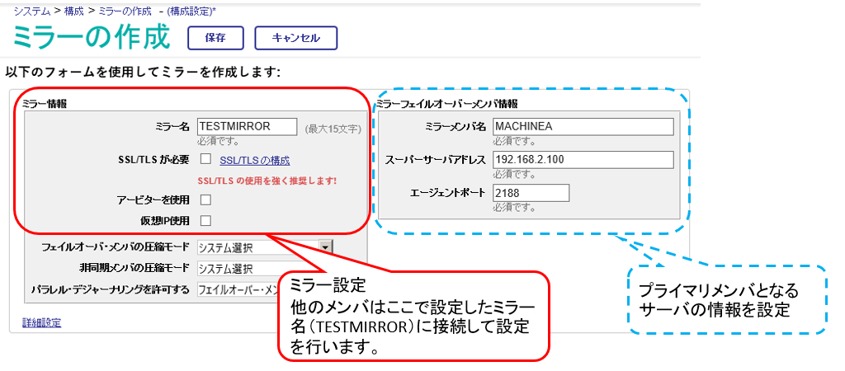845x371 pixels.
Task: Click the 詳細設定 link
Action: 41,322
